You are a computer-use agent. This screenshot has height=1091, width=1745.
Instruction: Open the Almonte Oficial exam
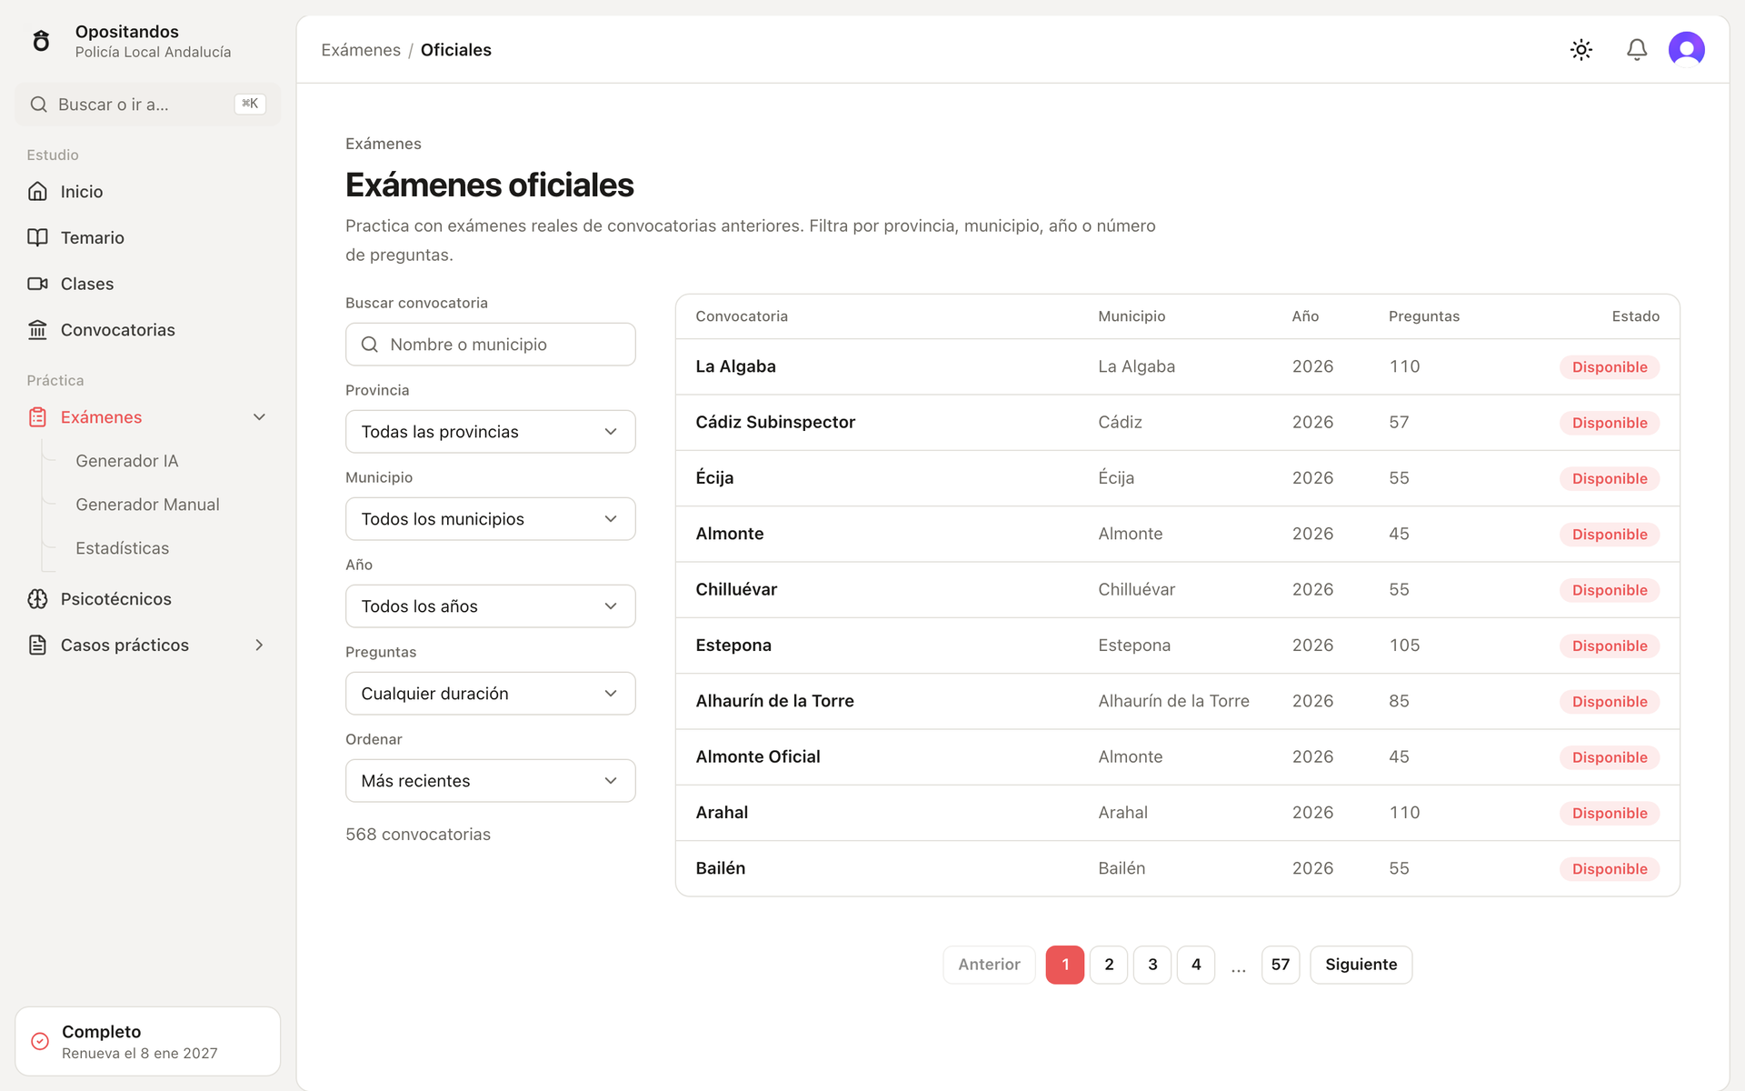(x=1178, y=757)
